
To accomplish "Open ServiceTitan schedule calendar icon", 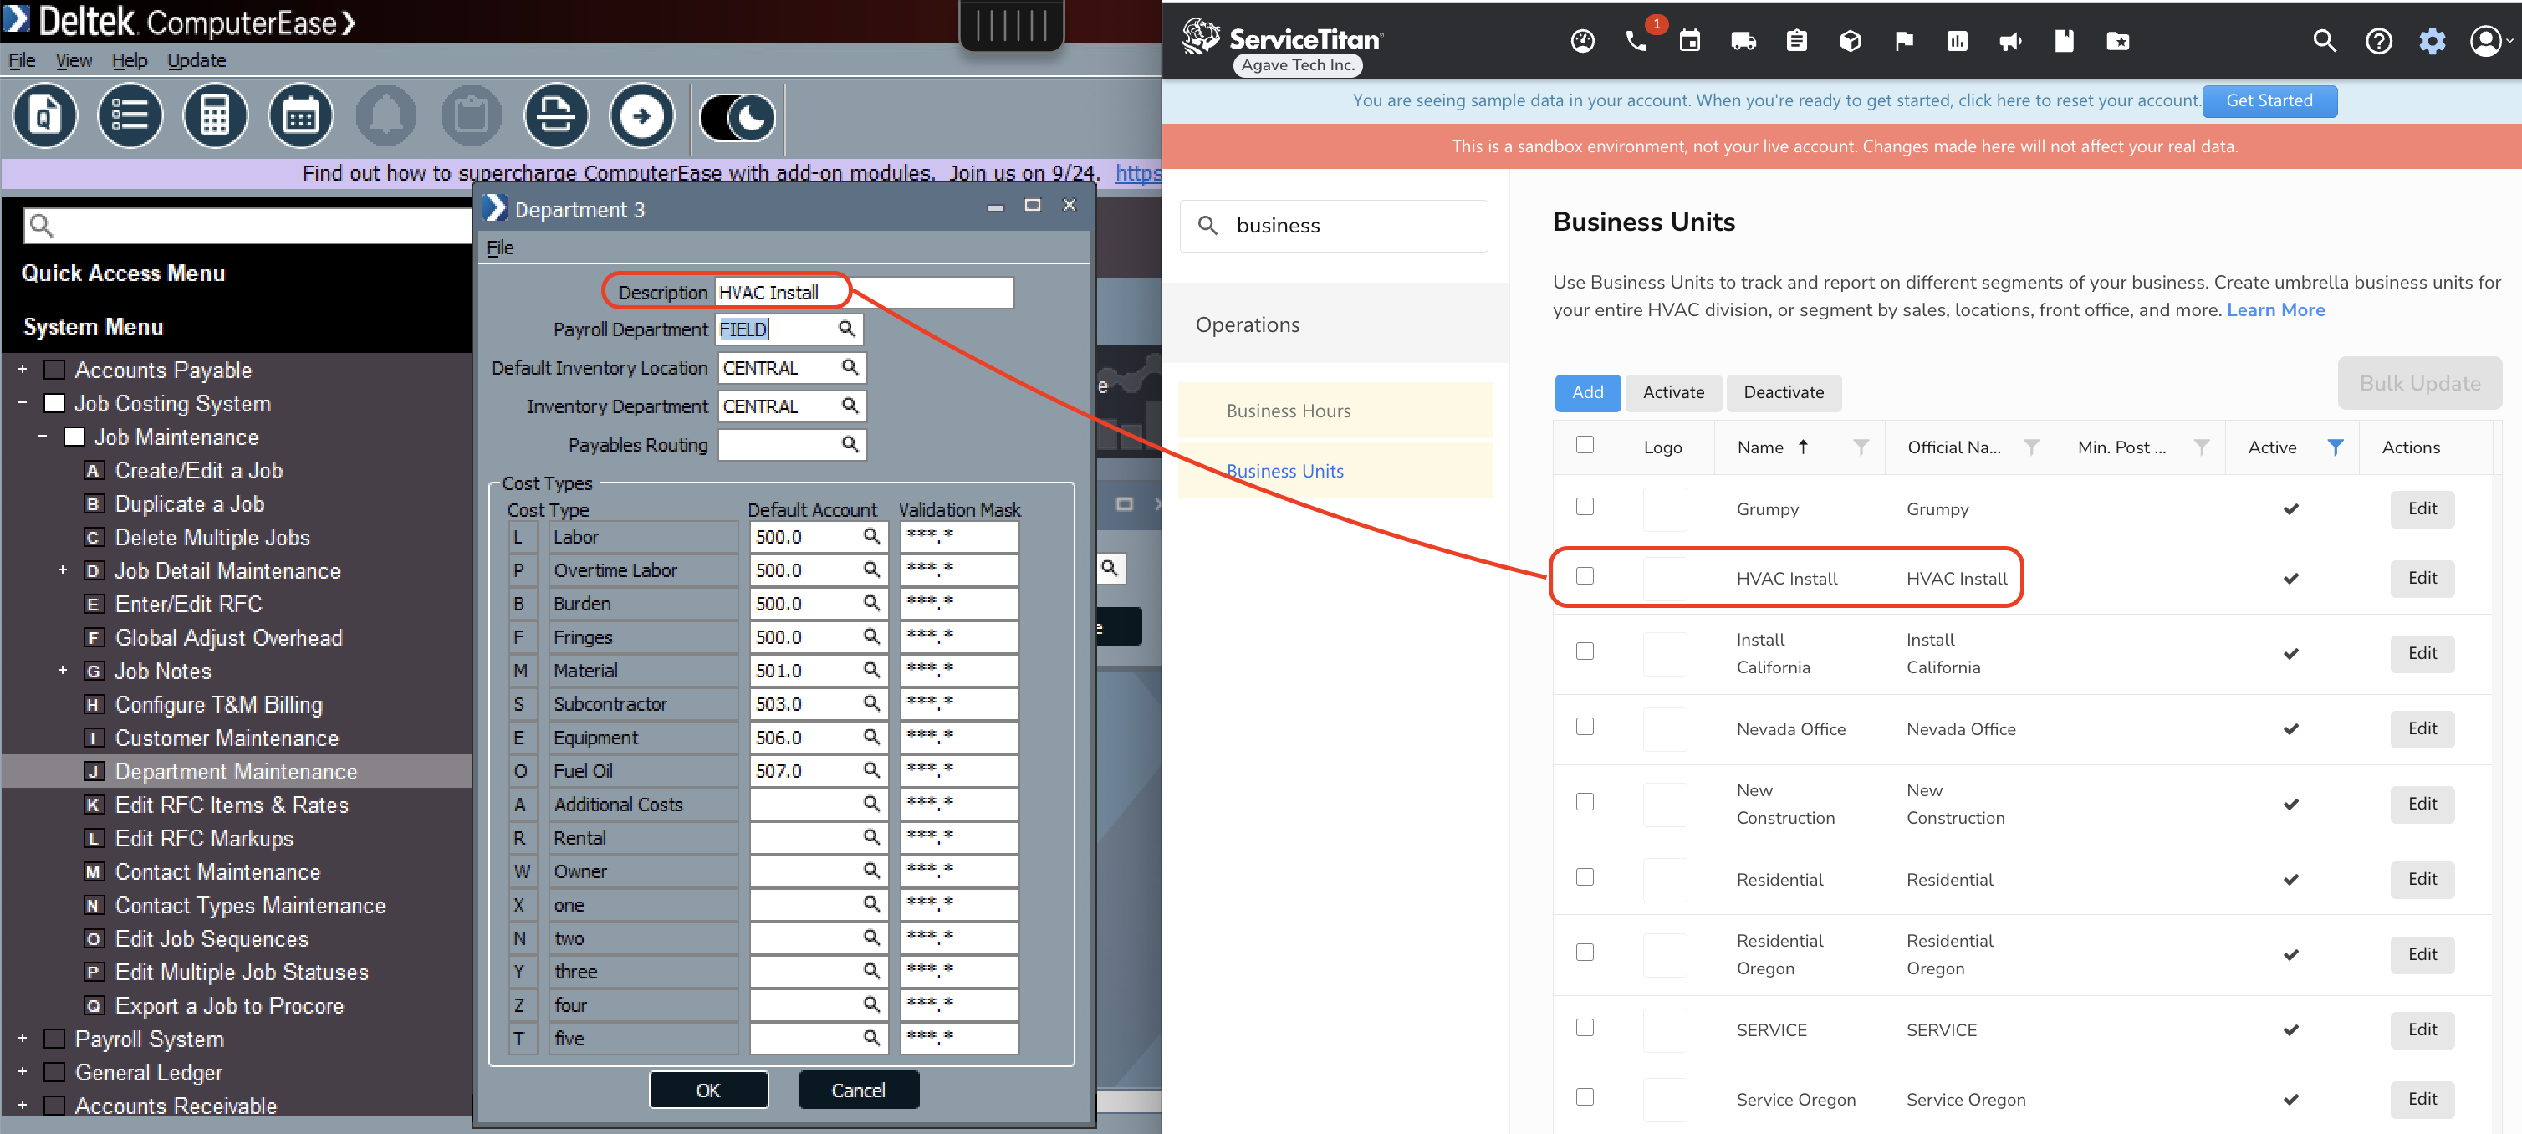I will tap(1690, 41).
